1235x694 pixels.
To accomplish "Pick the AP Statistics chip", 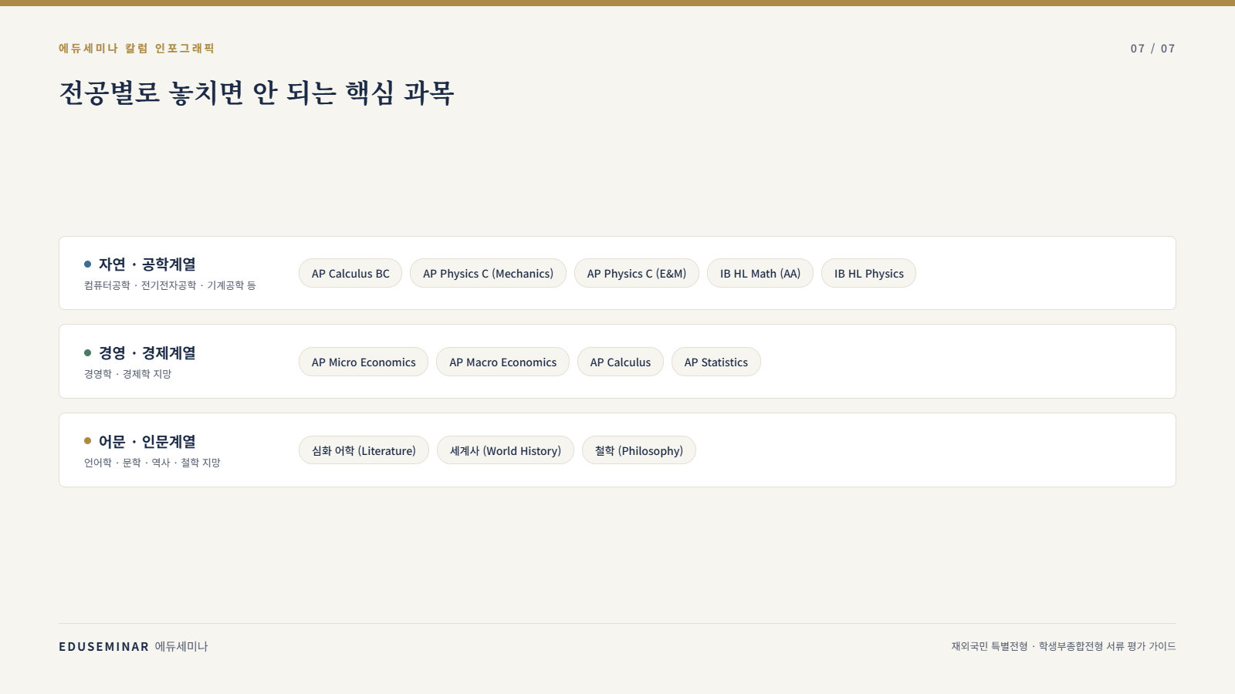I will (x=716, y=362).
